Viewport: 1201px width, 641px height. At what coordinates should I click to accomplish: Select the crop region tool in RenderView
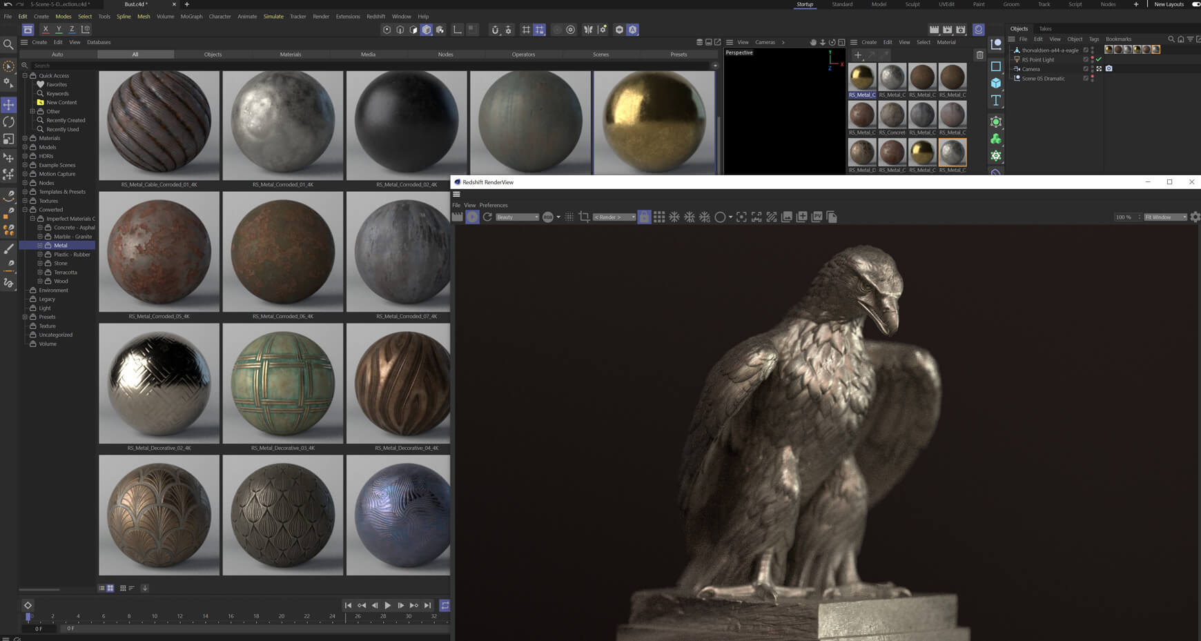[x=584, y=217]
